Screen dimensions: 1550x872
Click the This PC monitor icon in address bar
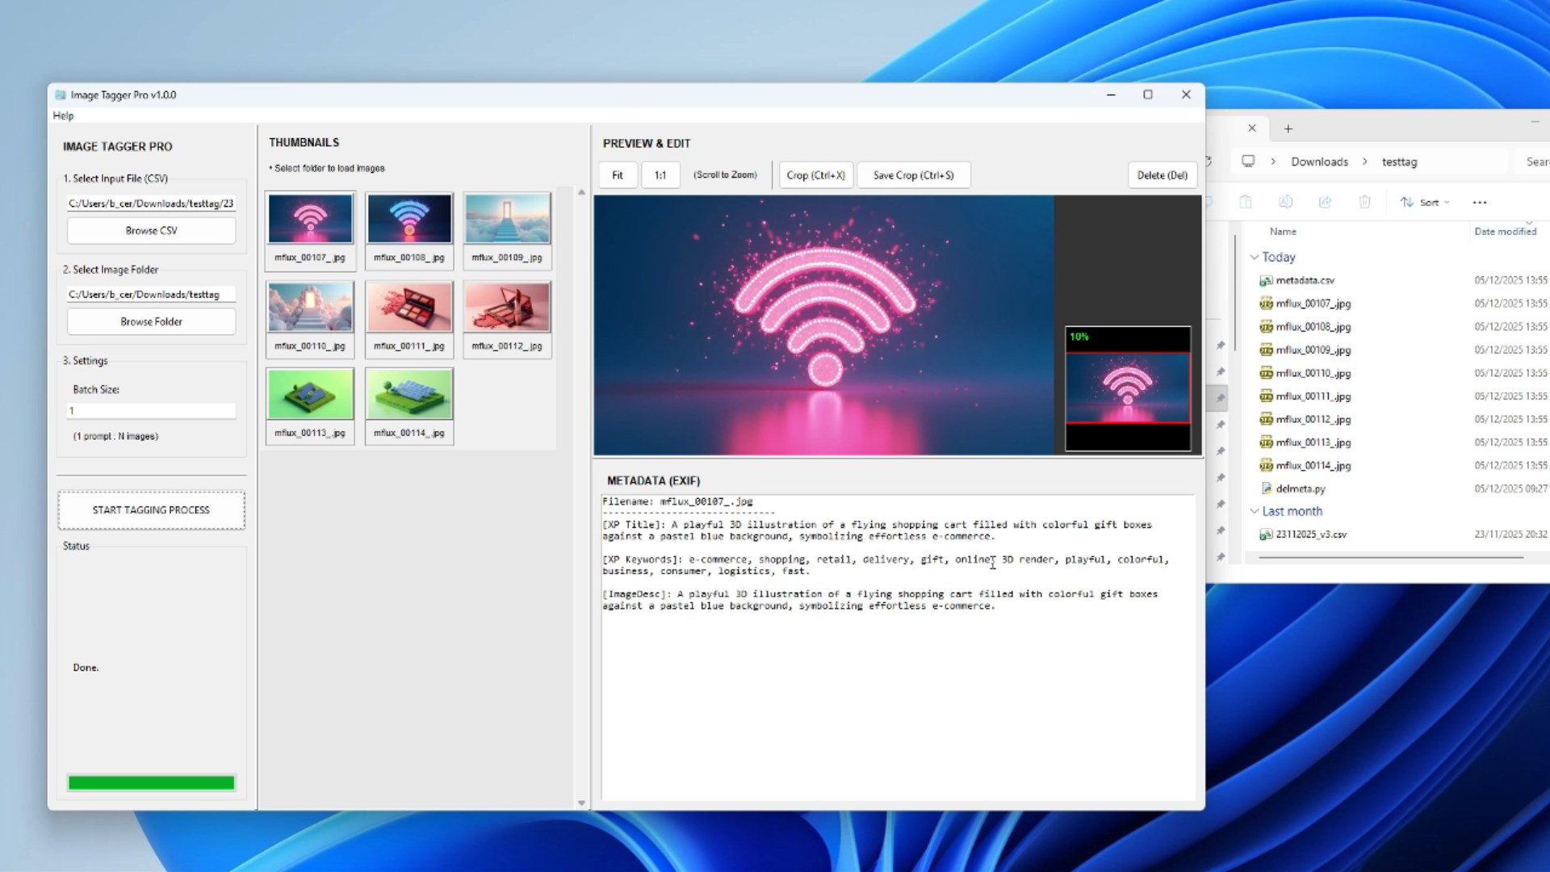pos(1248,161)
